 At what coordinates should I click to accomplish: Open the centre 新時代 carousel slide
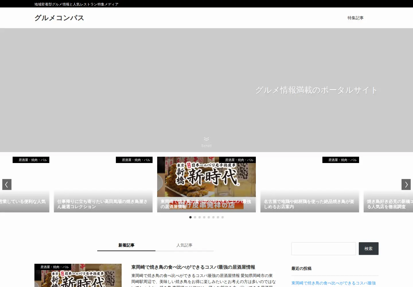[206, 185]
